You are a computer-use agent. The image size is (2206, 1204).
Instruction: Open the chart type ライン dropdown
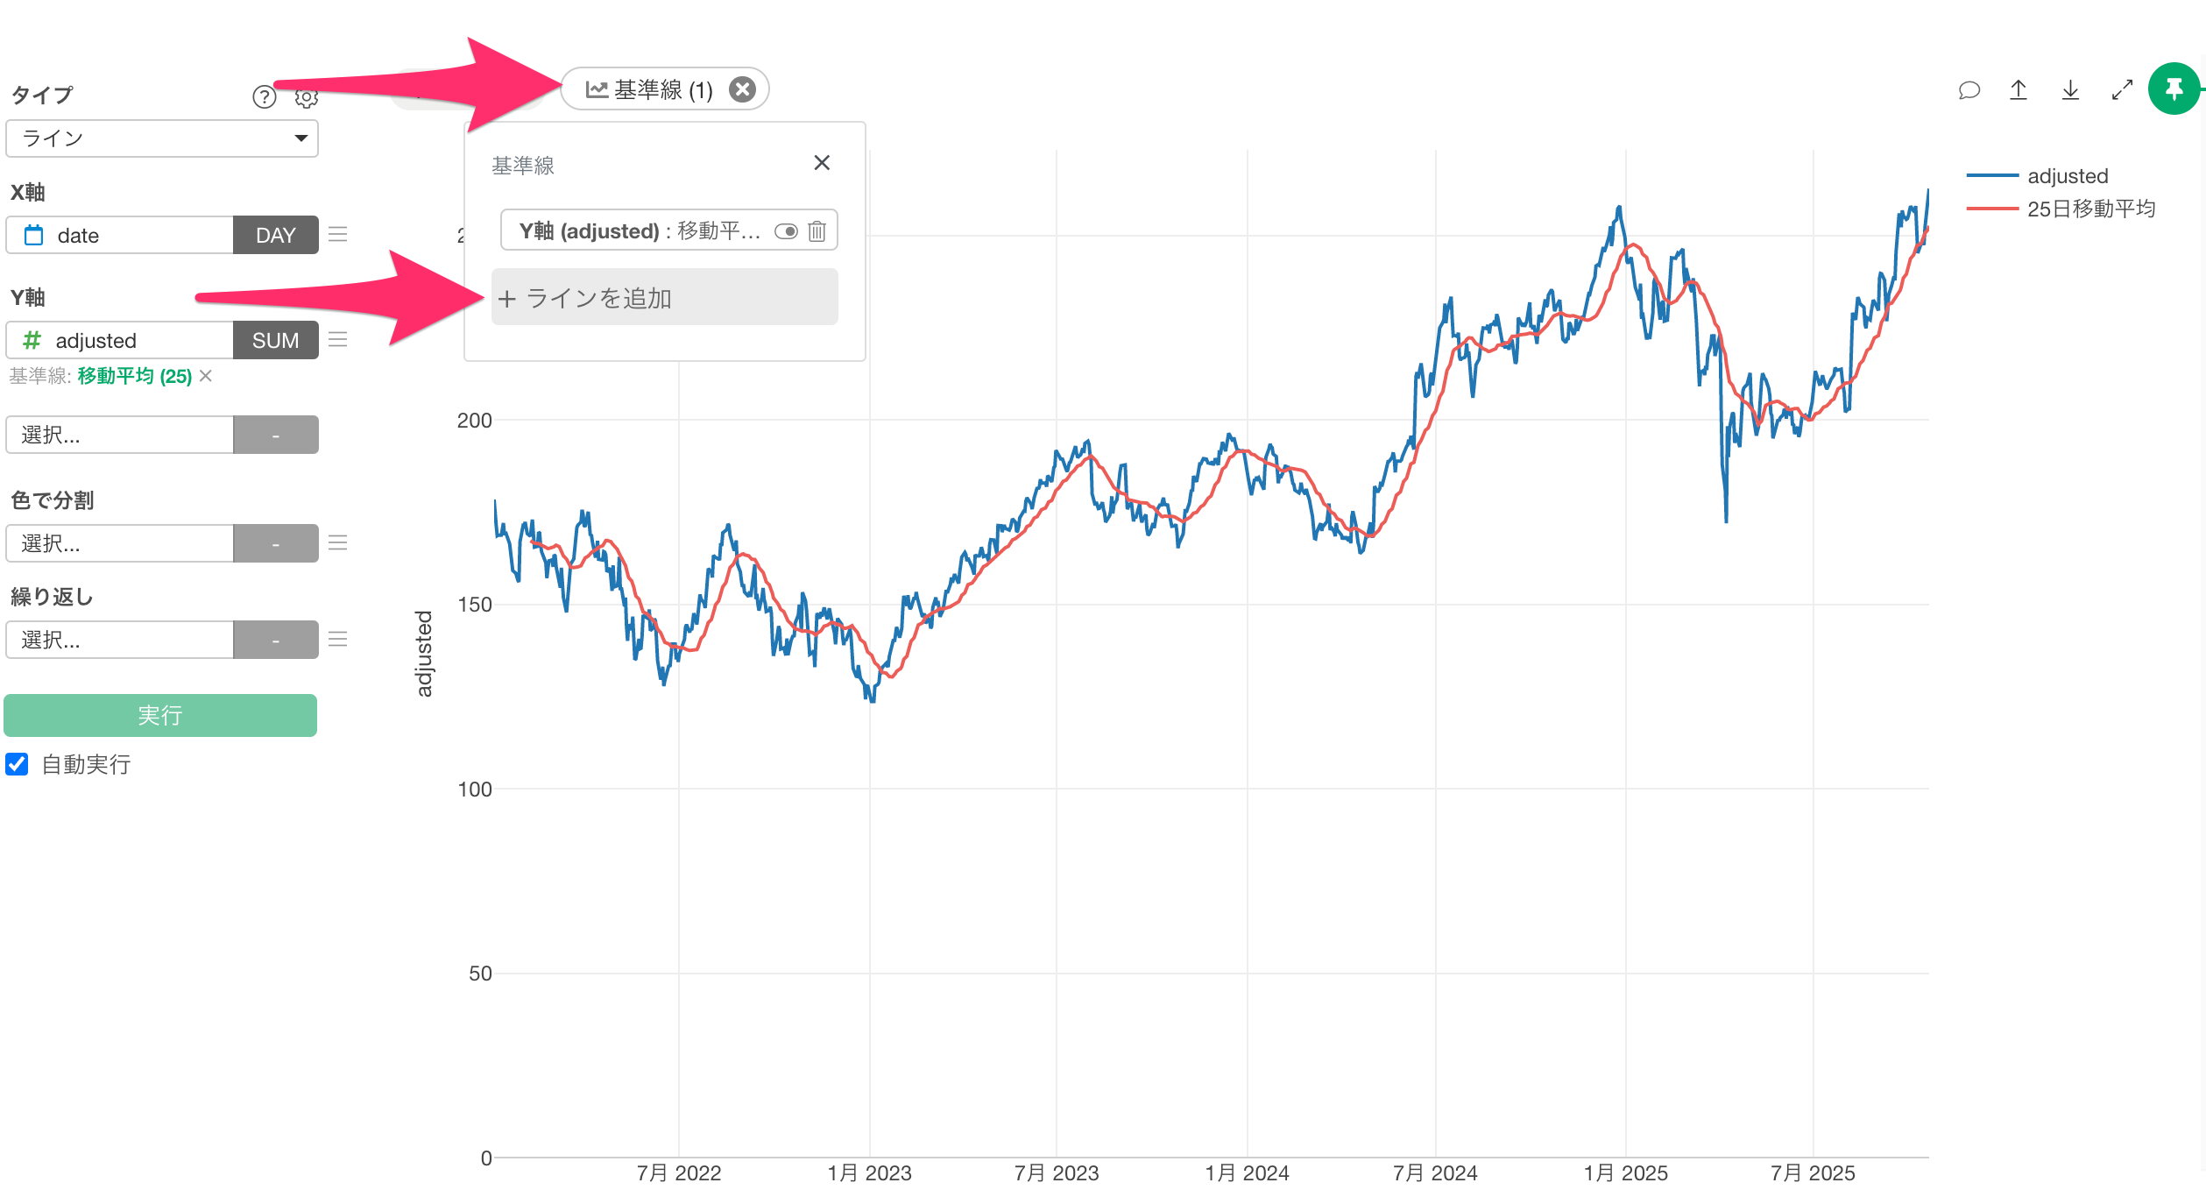(162, 138)
